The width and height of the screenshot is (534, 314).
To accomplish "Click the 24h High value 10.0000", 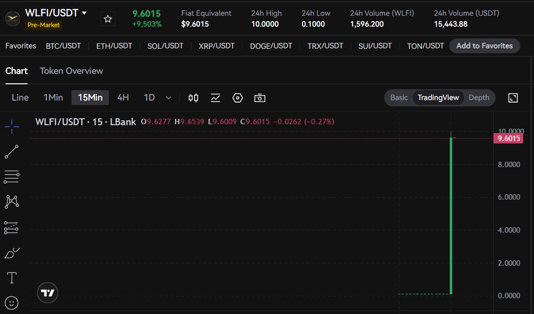I will [265, 24].
